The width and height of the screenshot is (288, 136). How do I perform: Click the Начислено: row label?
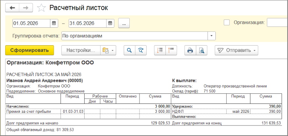pyautogui.click(x=18, y=106)
